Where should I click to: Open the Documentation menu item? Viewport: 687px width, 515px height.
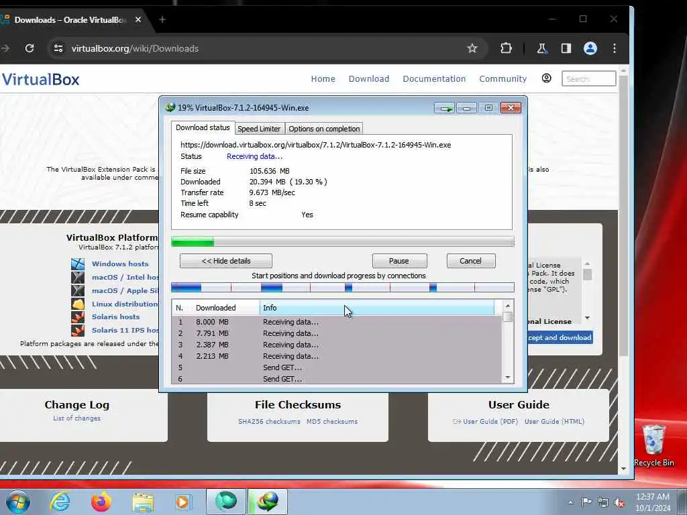(434, 79)
